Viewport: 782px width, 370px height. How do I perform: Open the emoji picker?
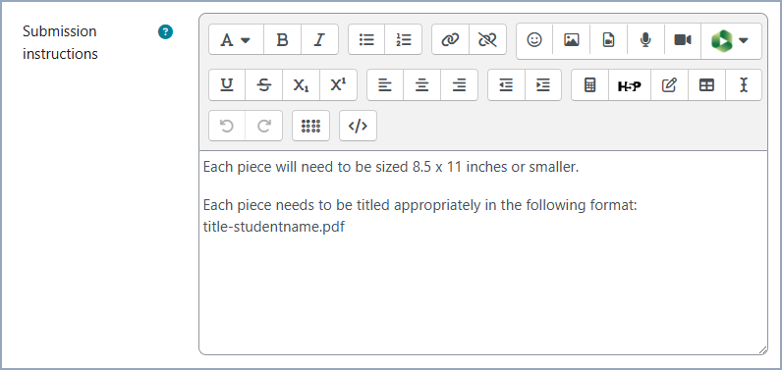point(534,39)
